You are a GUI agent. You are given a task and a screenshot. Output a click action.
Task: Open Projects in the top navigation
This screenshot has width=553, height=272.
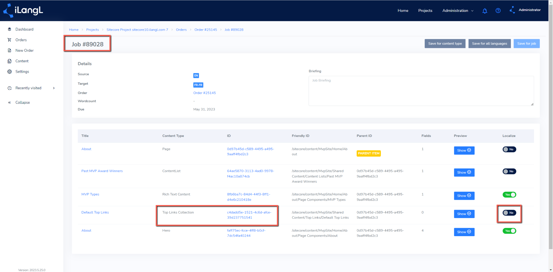[425, 11]
